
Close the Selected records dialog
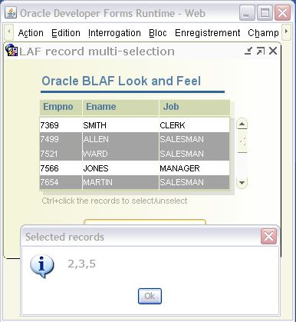[x=268, y=236]
